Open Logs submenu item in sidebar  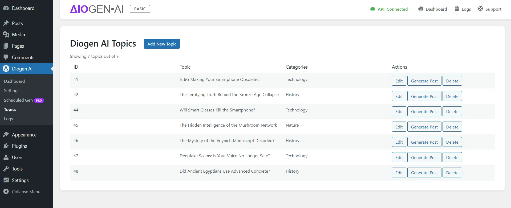[x=9, y=119]
